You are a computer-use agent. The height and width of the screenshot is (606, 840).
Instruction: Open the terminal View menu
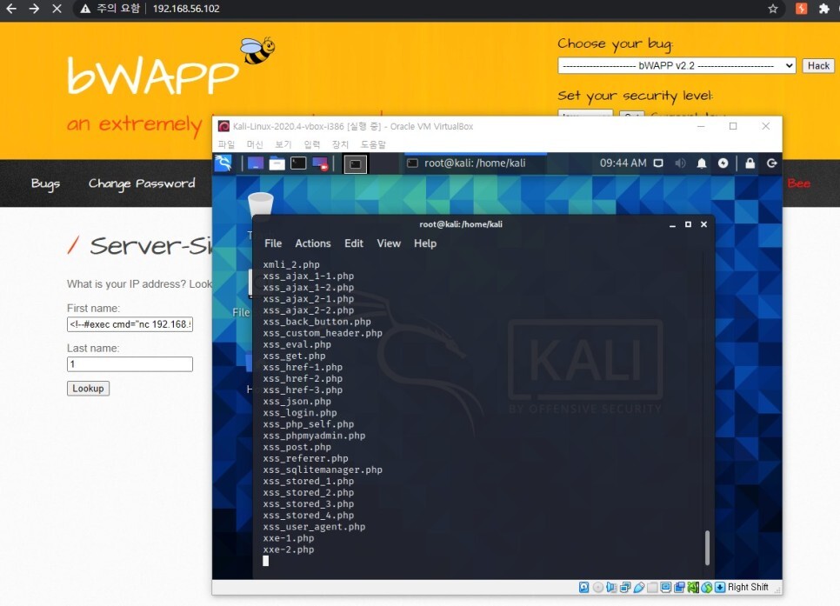tap(389, 243)
